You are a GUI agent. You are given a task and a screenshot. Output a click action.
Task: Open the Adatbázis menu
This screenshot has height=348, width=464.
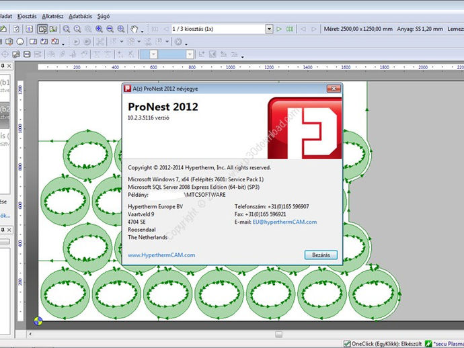point(80,16)
